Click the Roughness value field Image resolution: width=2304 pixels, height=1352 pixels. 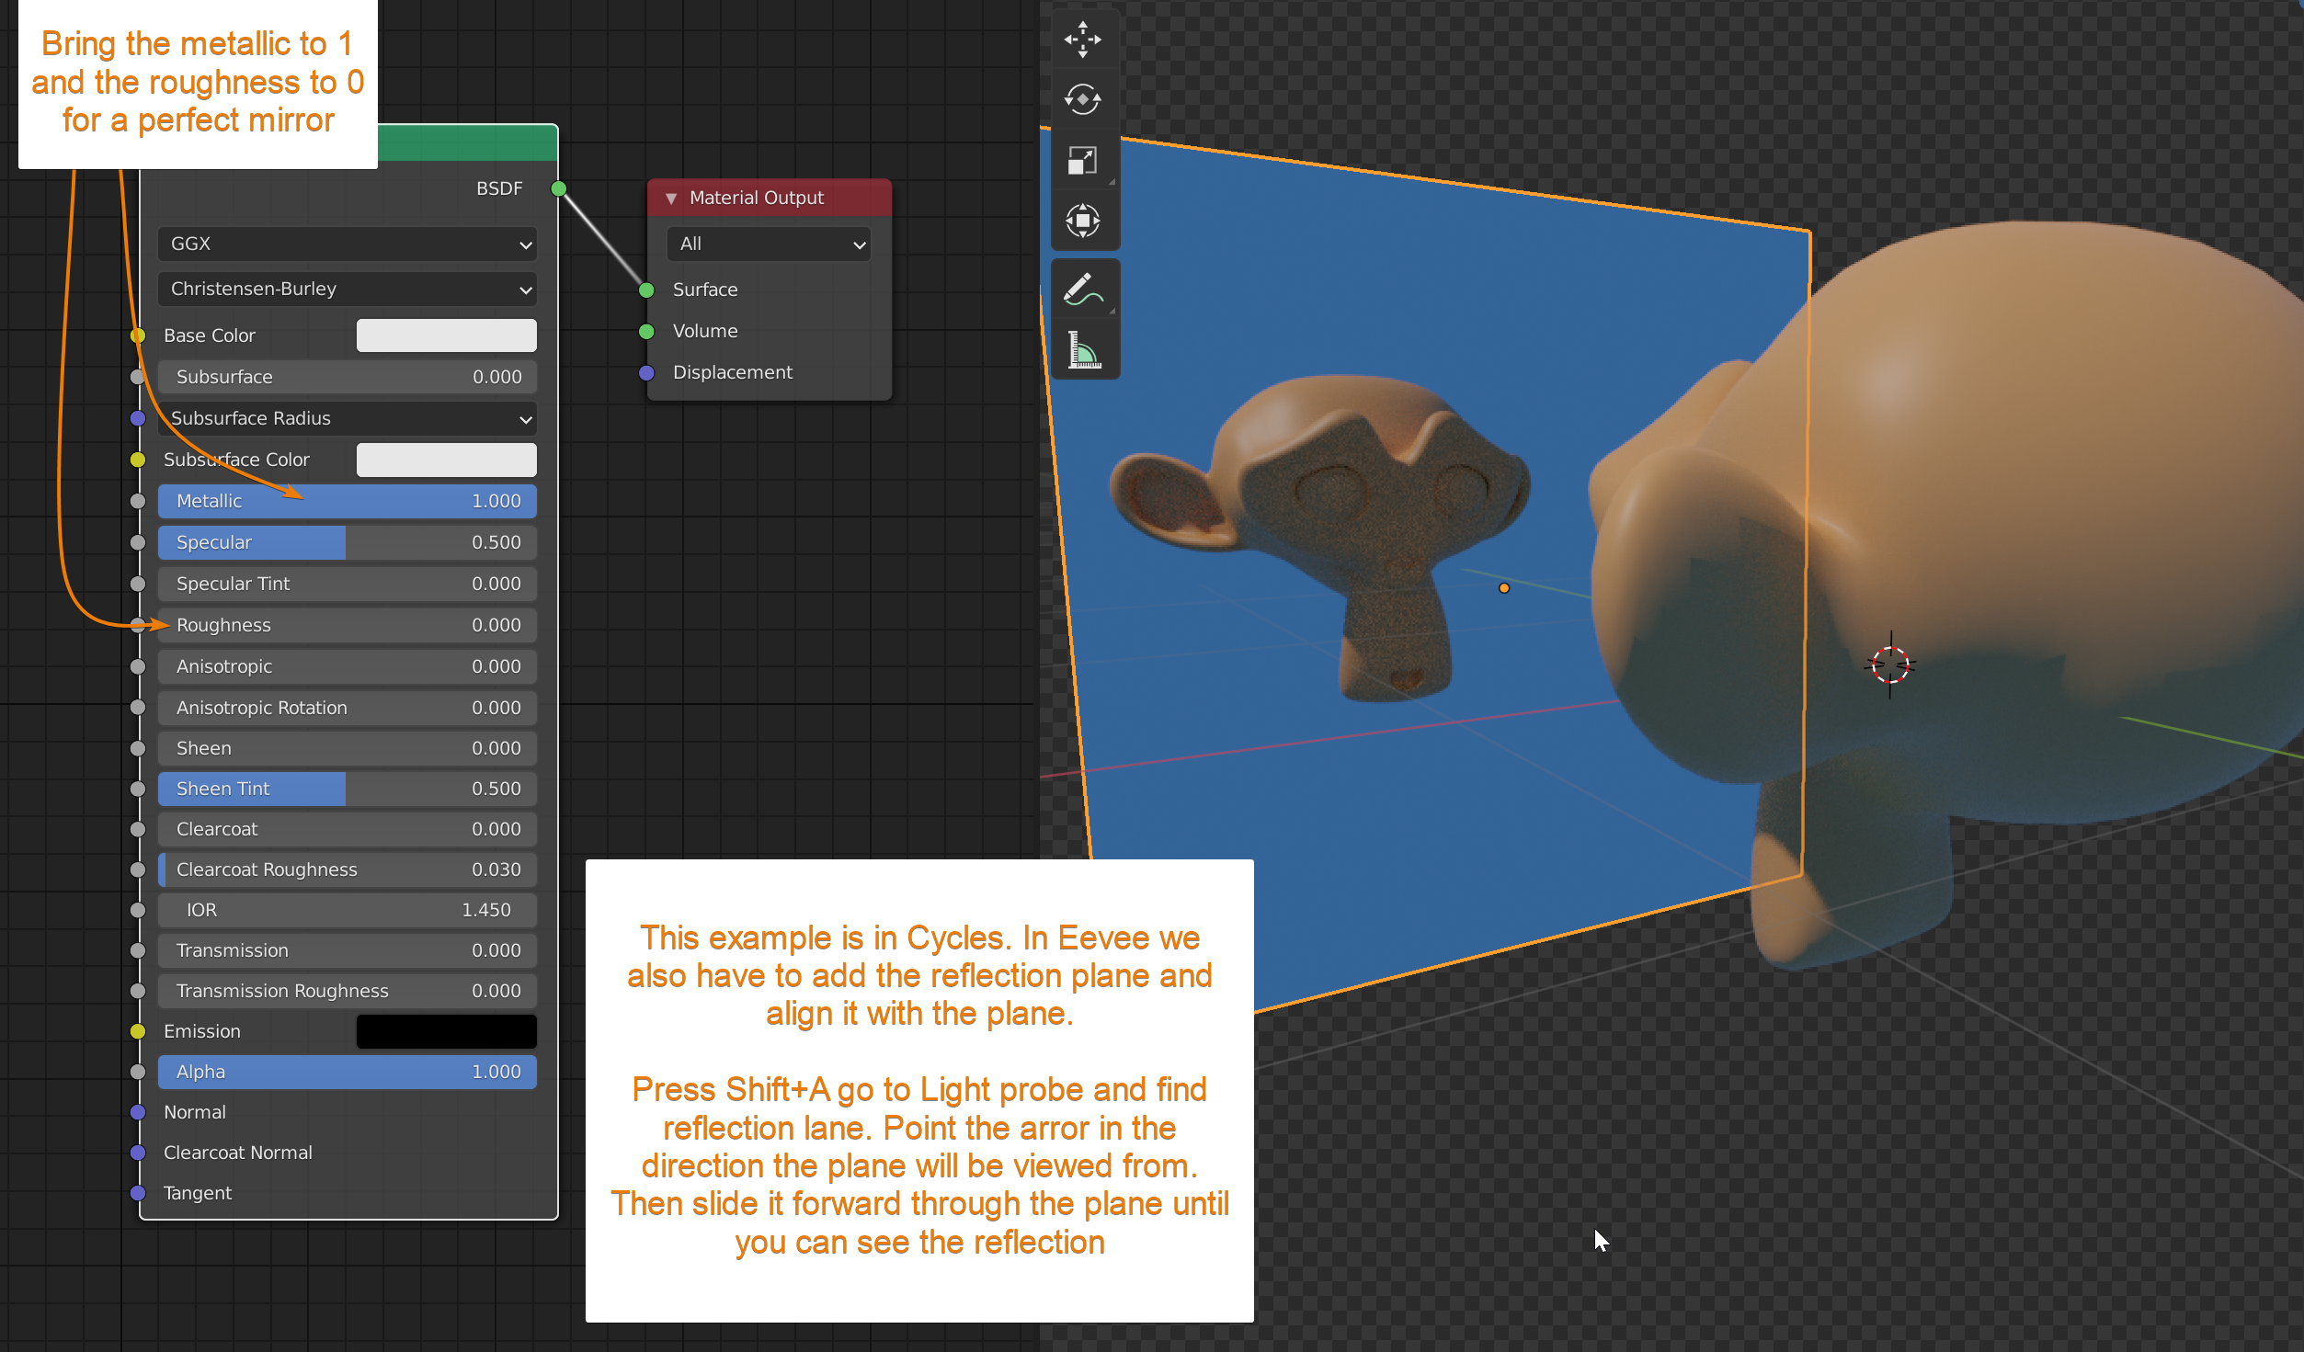click(348, 625)
